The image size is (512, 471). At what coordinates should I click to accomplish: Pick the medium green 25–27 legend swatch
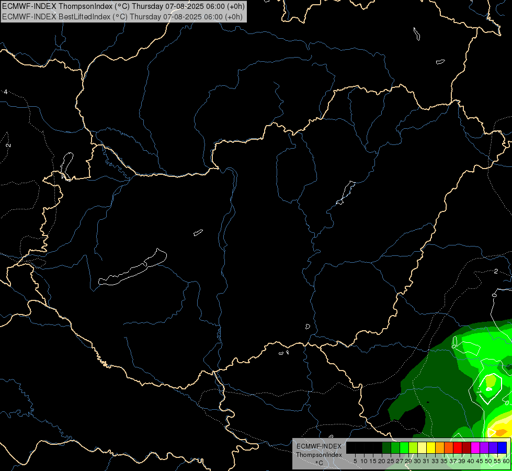point(395,447)
